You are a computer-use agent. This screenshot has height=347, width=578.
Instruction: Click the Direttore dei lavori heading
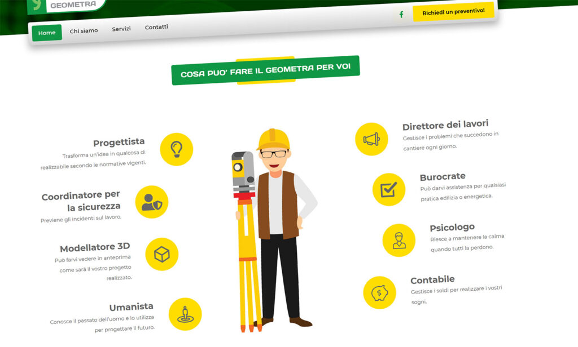445,125
